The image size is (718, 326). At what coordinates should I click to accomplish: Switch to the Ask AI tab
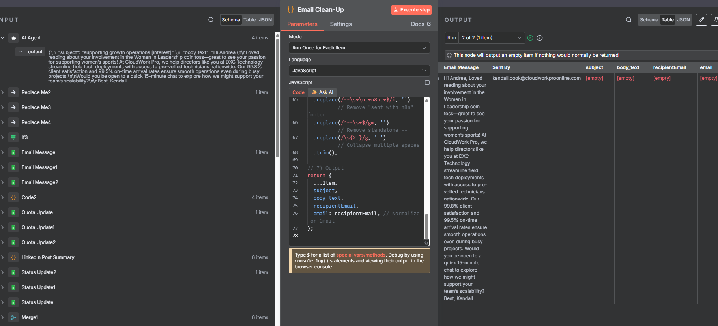click(x=323, y=92)
